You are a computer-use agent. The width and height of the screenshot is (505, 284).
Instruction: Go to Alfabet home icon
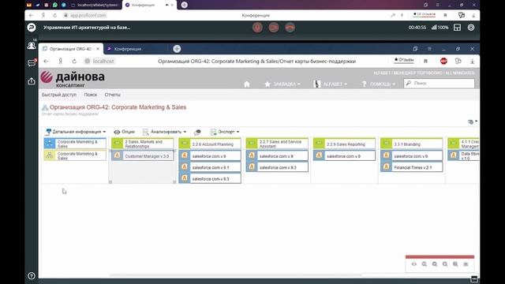click(x=247, y=84)
